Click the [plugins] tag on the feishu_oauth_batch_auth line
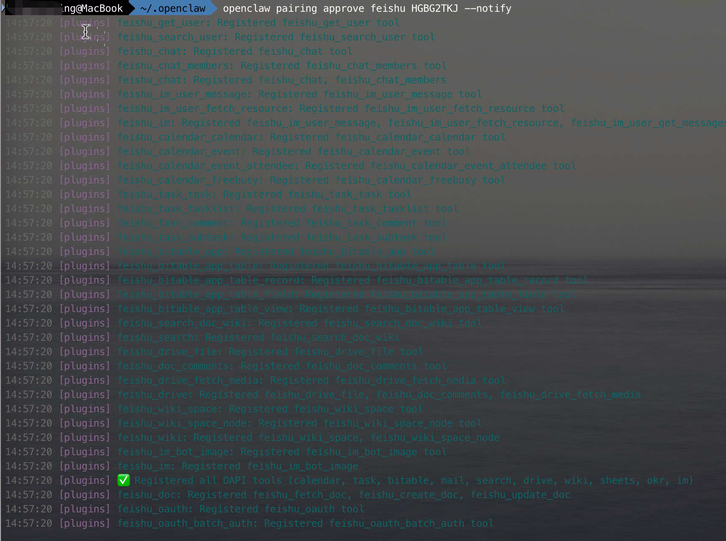 (x=85, y=523)
